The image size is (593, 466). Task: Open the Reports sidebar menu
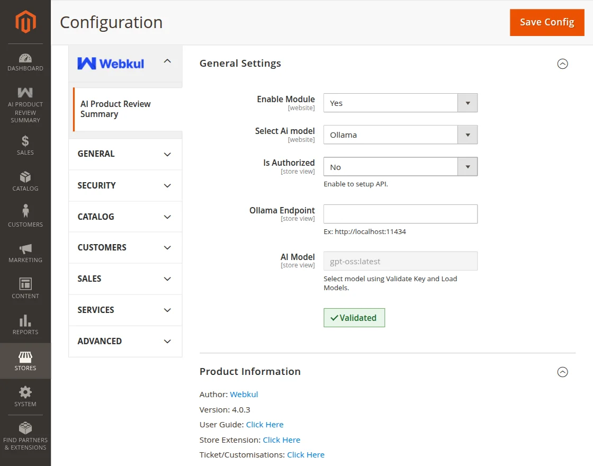tap(25, 325)
